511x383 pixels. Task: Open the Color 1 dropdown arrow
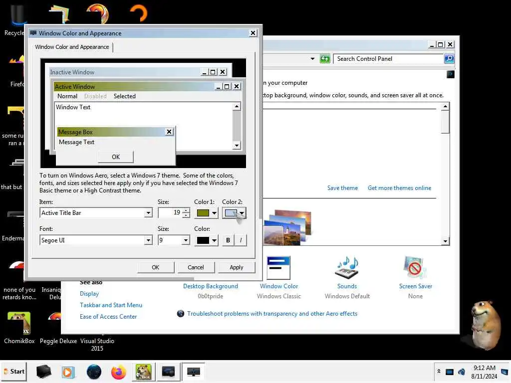[x=214, y=213]
